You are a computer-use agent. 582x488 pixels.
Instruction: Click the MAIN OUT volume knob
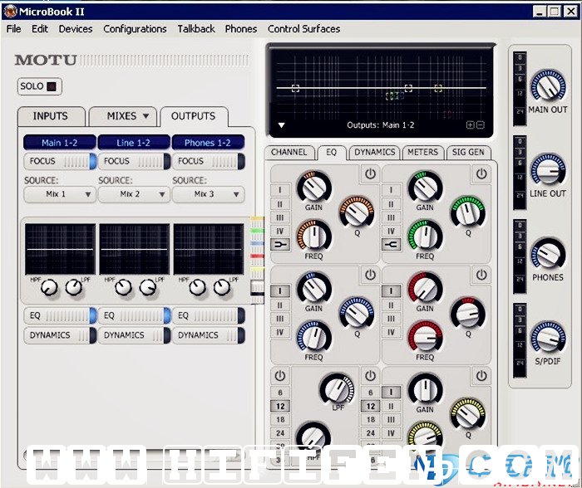coord(548,86)
